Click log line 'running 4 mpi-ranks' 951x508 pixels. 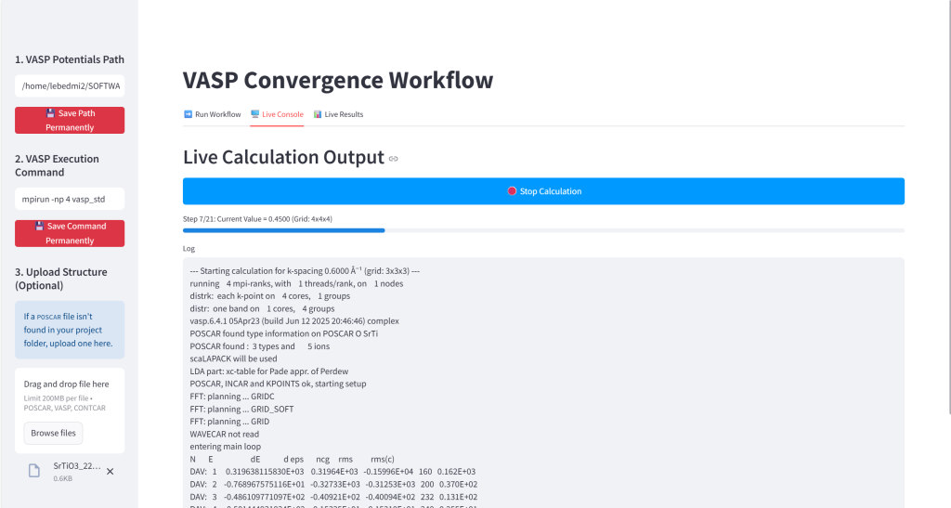click(x=296, y=283)
